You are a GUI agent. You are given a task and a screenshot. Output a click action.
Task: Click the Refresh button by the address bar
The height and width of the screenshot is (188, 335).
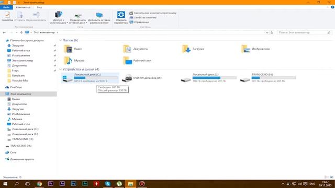click(x=272, y=32)
